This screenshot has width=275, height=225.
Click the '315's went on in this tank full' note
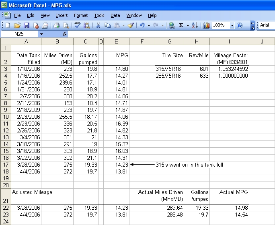[189, 165]
